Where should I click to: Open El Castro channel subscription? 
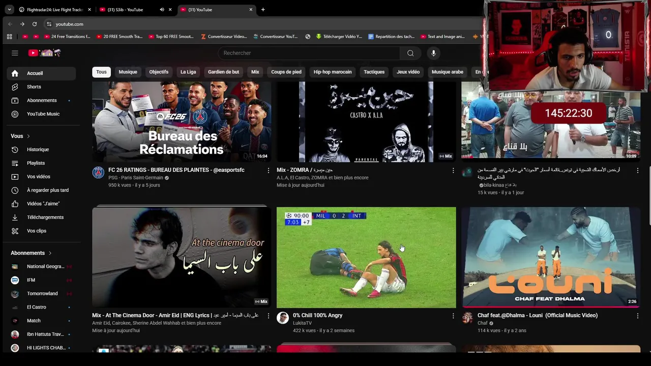(41, 307)
